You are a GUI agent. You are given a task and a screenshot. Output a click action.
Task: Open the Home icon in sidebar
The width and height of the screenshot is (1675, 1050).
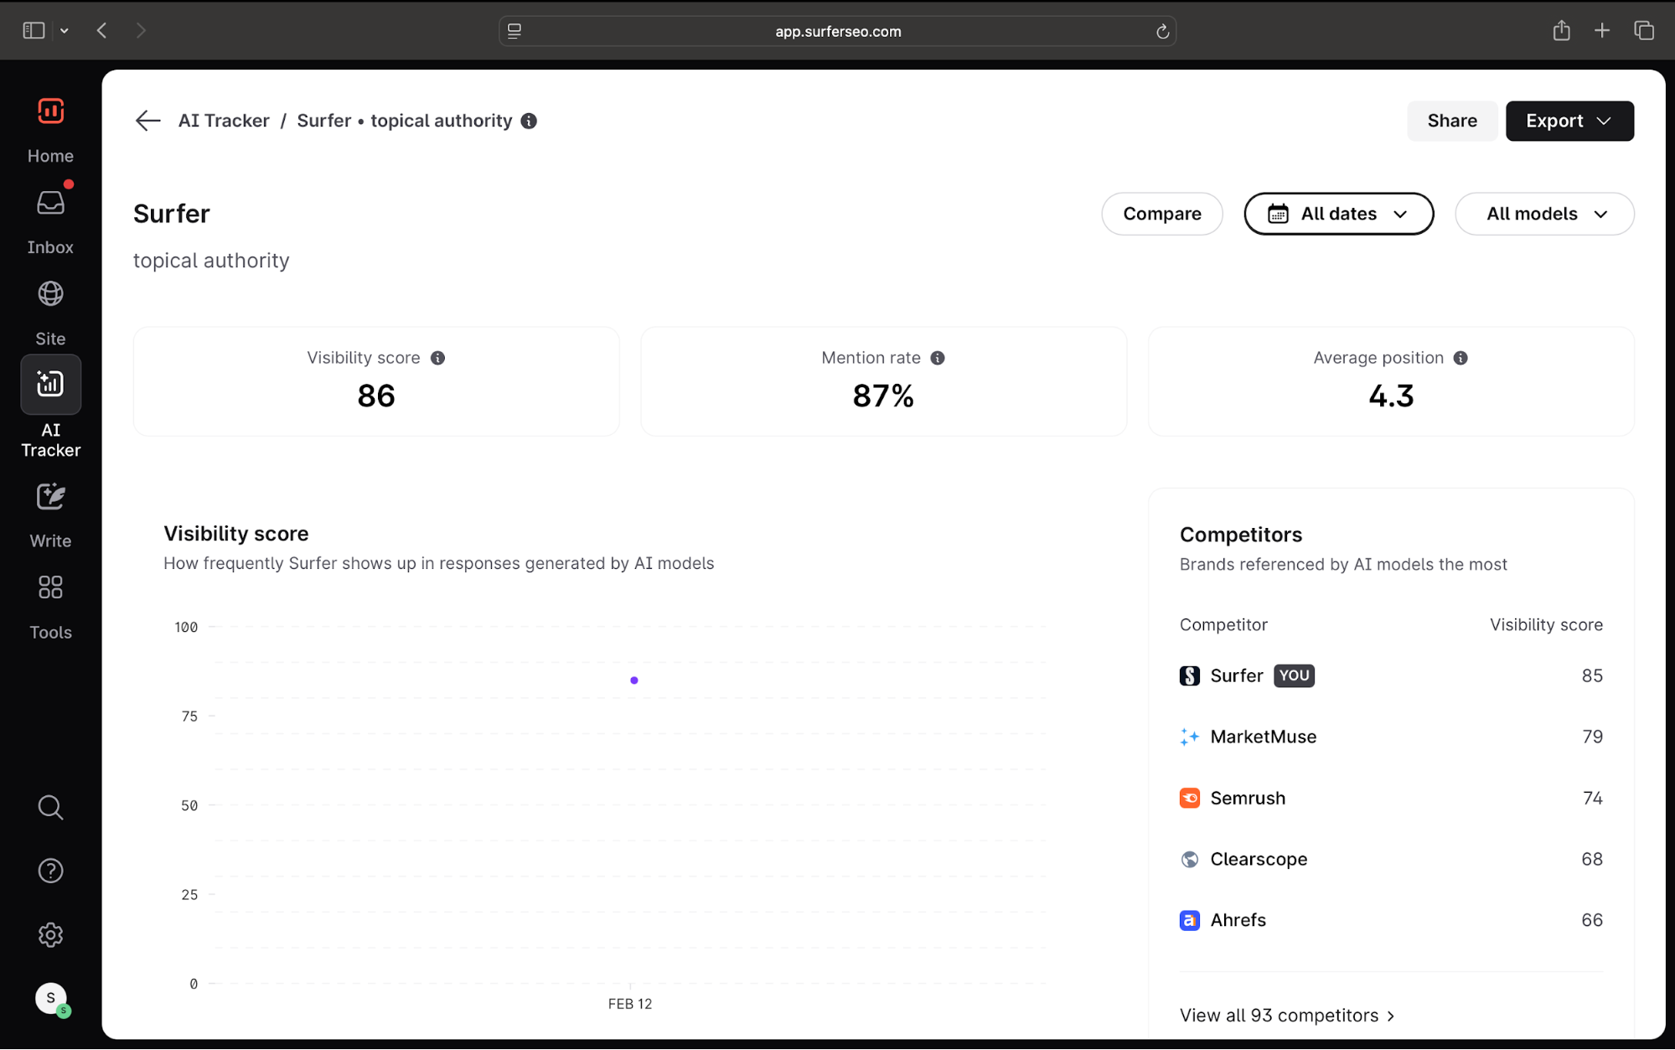[50, 111]
